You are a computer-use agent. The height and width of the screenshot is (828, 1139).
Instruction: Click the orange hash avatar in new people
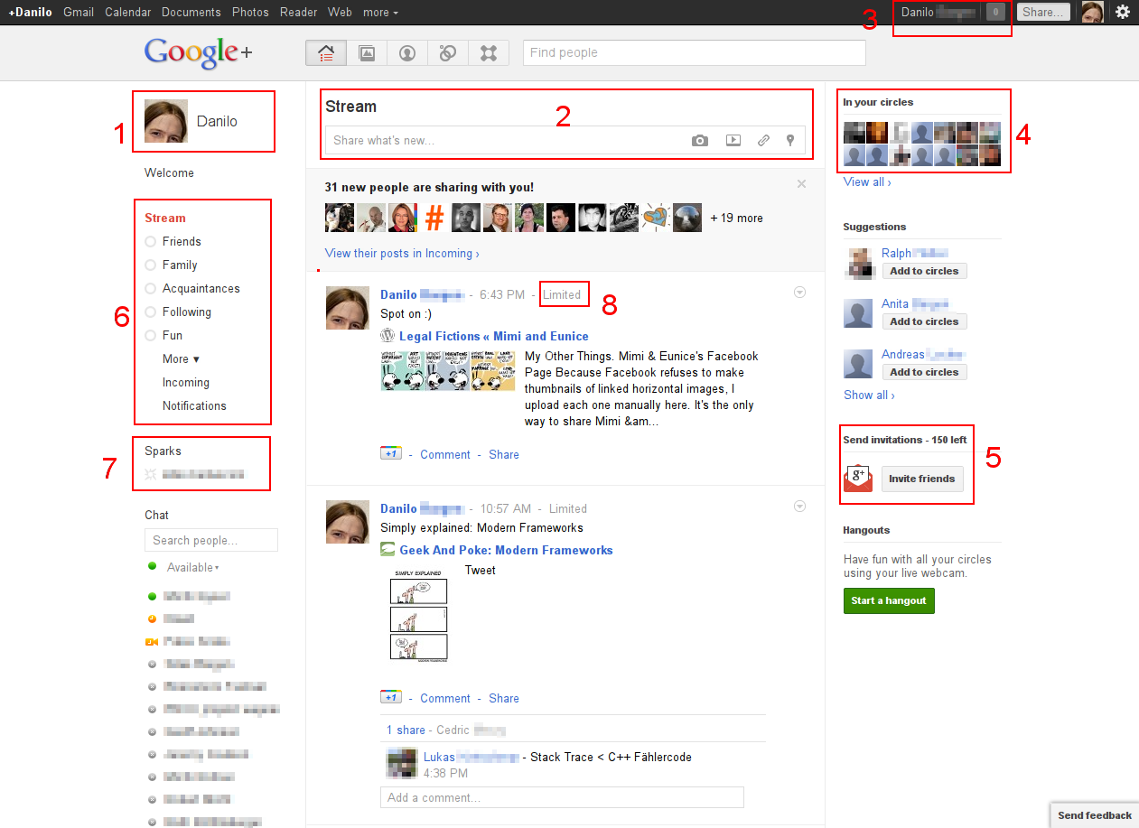(x=435, y=218)
